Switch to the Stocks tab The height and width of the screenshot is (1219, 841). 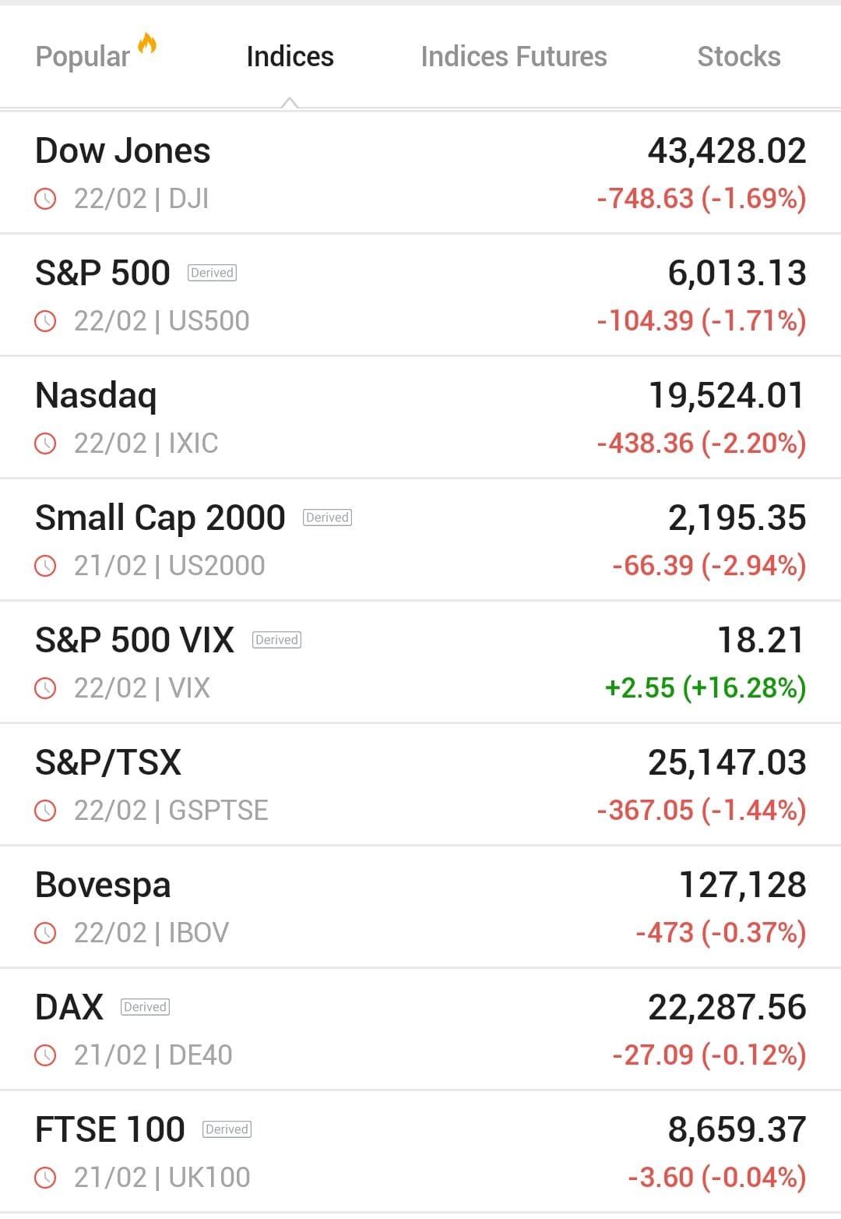tap(738, 57)
